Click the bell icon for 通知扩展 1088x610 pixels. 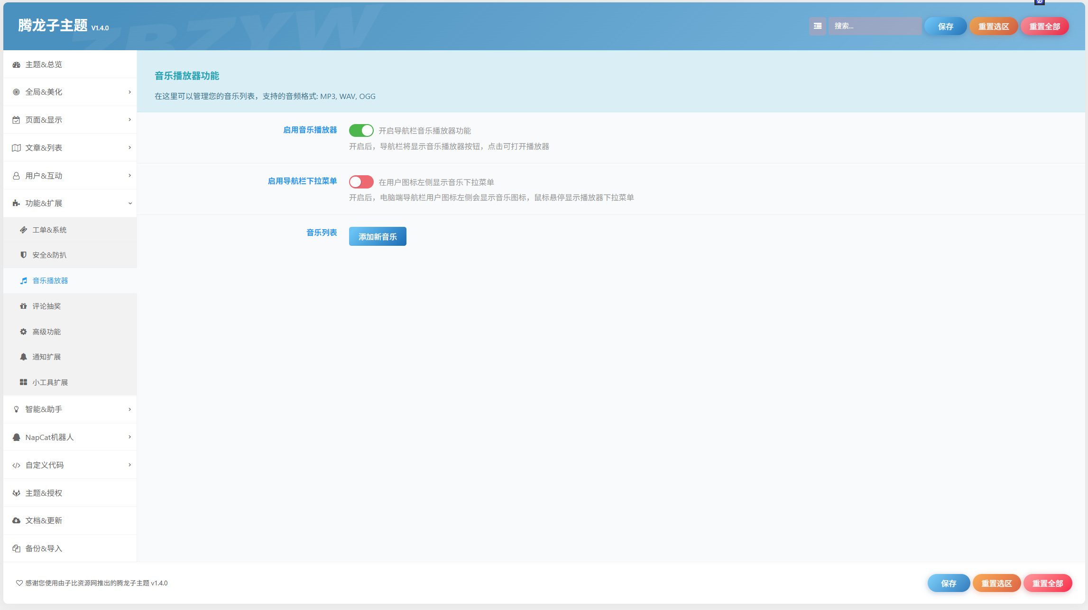point(23,357)
